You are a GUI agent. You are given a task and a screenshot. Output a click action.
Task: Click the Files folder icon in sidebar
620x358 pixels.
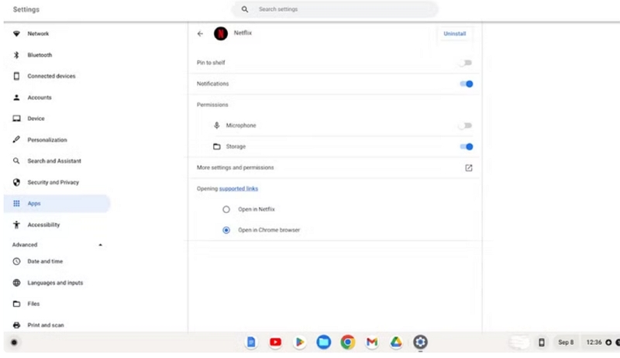click(16, 304)
